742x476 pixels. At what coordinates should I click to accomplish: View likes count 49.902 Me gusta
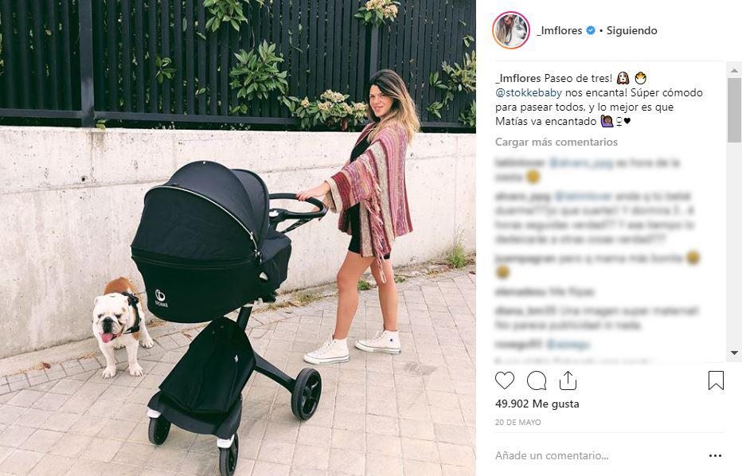[537, 404]
